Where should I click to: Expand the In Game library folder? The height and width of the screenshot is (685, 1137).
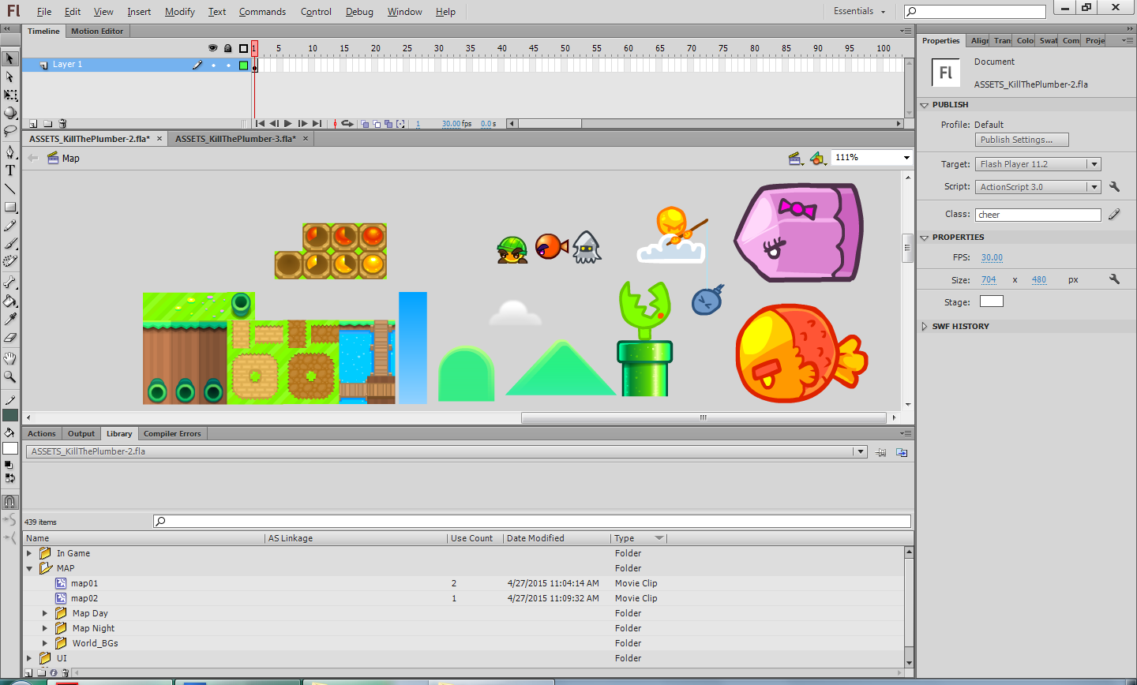pos(29,553)
